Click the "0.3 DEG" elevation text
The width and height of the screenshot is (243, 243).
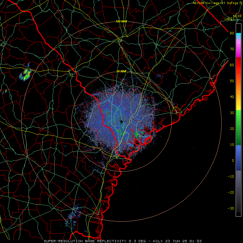pos(137,241)
